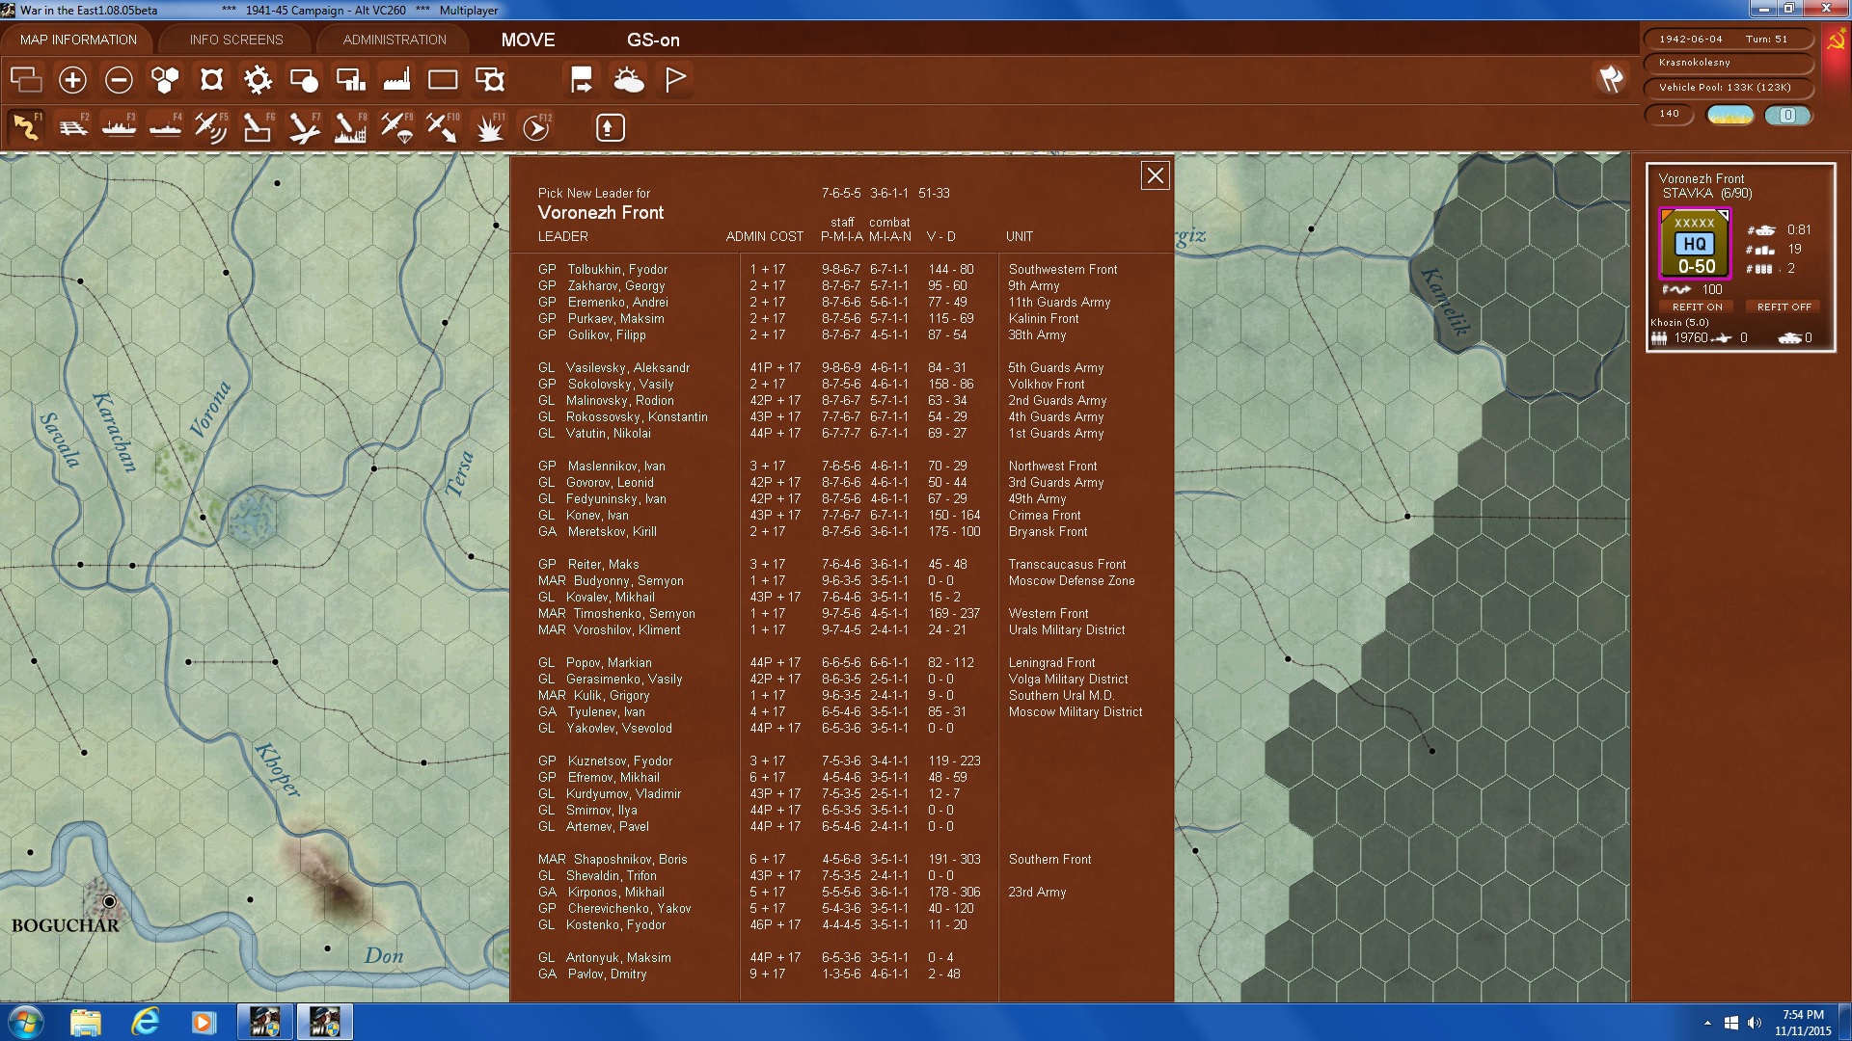
Task: Open the Windows Start button
Action: [x=26, y=1022]
